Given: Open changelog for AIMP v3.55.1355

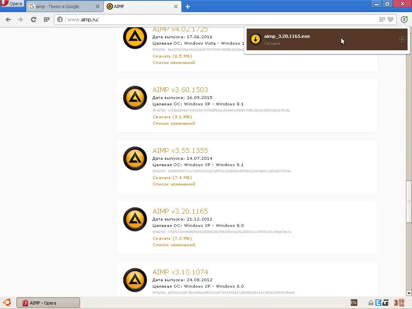Looking at the screenshot, I should coord(174,184).
